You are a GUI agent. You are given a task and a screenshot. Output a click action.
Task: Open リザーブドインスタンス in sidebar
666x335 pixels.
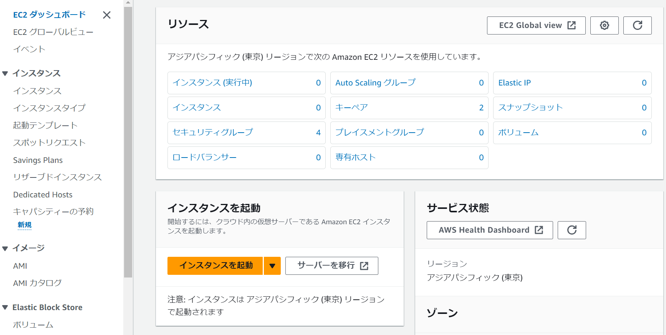[x=57, y=177]
